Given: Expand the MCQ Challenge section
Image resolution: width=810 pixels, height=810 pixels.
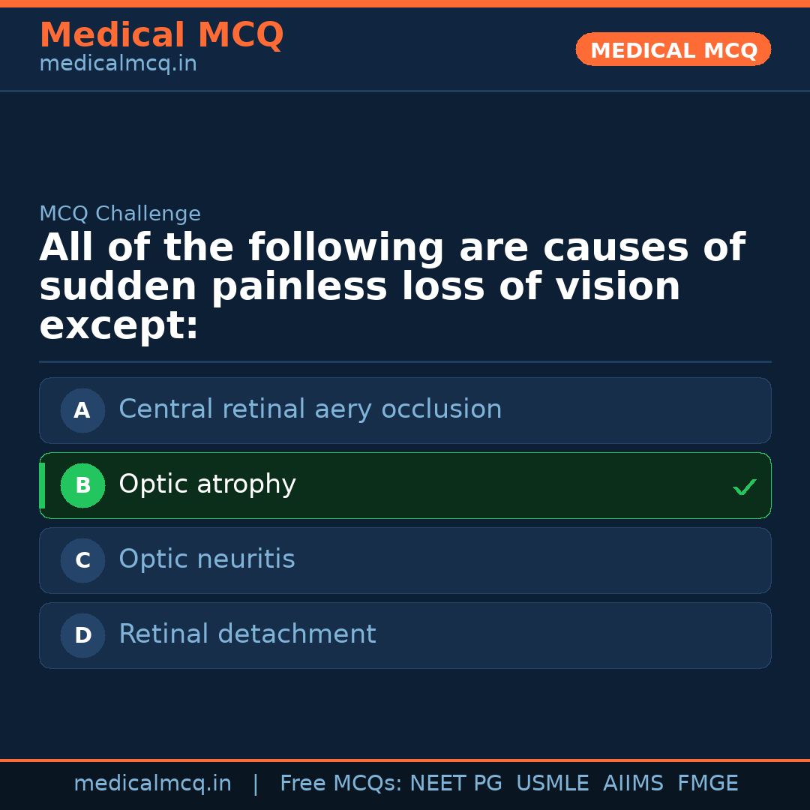Looking at the screenshot, I should [x=120, y=213].
